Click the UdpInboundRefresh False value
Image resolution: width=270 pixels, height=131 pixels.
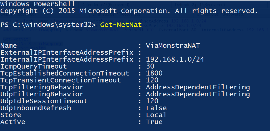pos(156,108)
